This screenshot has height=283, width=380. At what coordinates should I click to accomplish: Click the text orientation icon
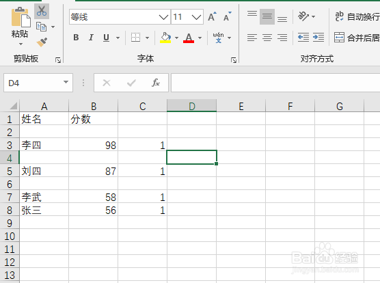(x=303, y=16)
